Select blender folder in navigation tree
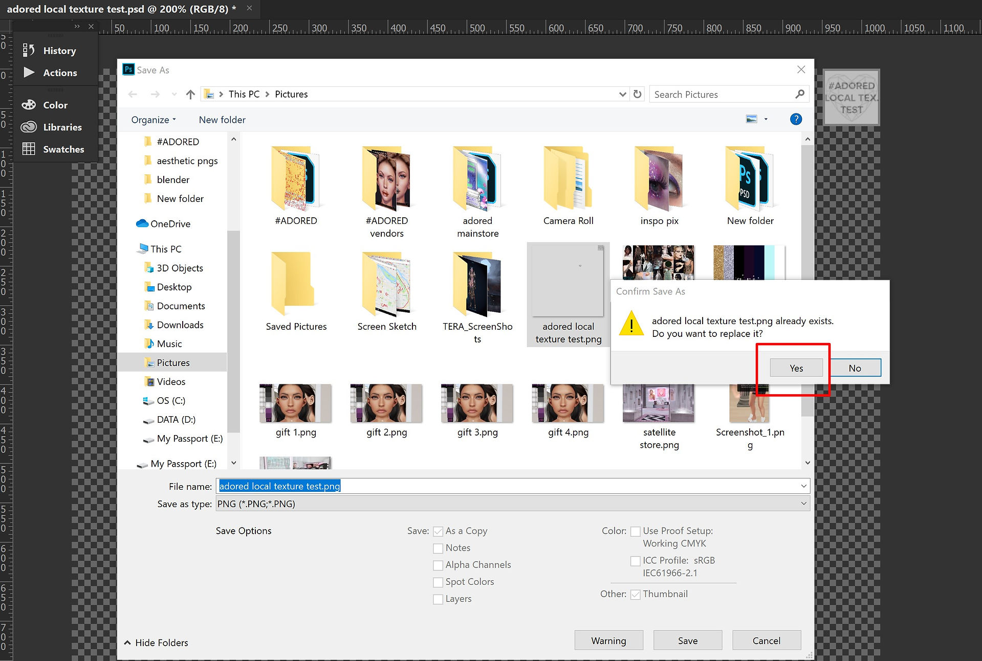The image size is (982, 661). [x=173, y=179]
